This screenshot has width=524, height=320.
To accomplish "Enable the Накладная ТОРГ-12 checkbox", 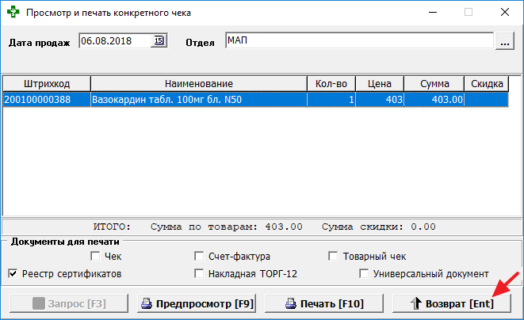I will [199, 274].
